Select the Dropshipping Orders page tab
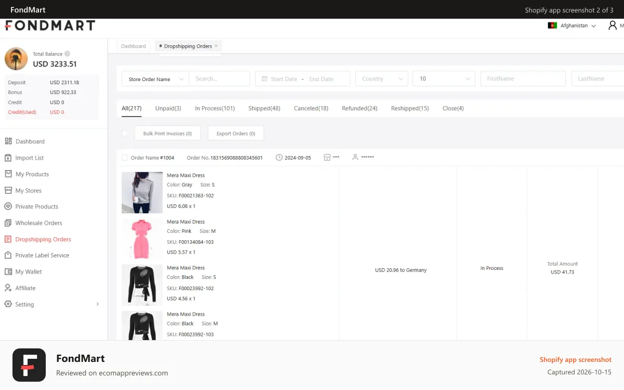 click(188, 46)
